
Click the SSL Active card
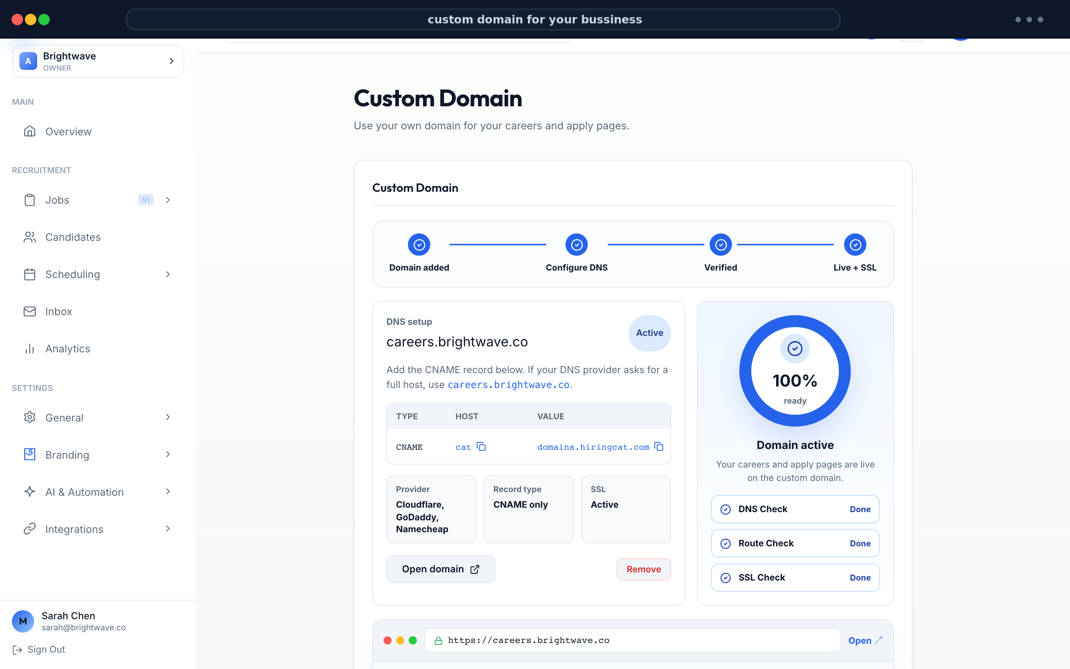click(626, 509)
